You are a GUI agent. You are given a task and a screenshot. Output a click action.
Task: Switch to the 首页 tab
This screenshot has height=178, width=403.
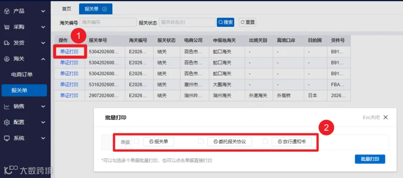(67, 9)
